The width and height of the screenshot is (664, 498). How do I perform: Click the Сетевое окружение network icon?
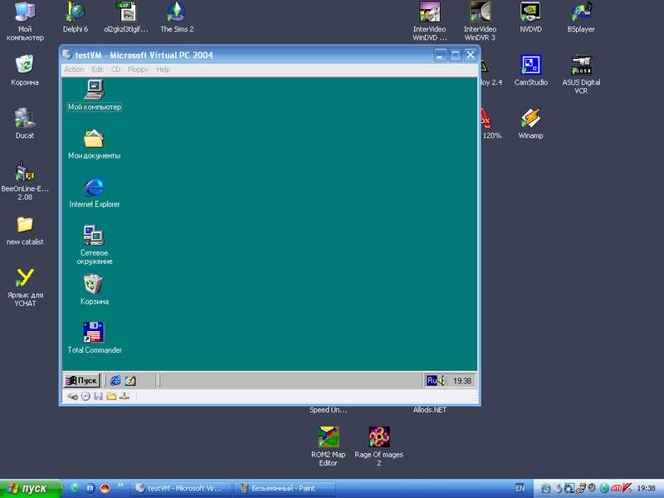pos(94,236)
